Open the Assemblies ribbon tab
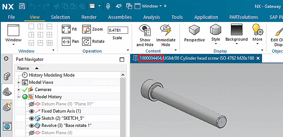283x137 pixels. pyautogui.click(x=120, y=17)
